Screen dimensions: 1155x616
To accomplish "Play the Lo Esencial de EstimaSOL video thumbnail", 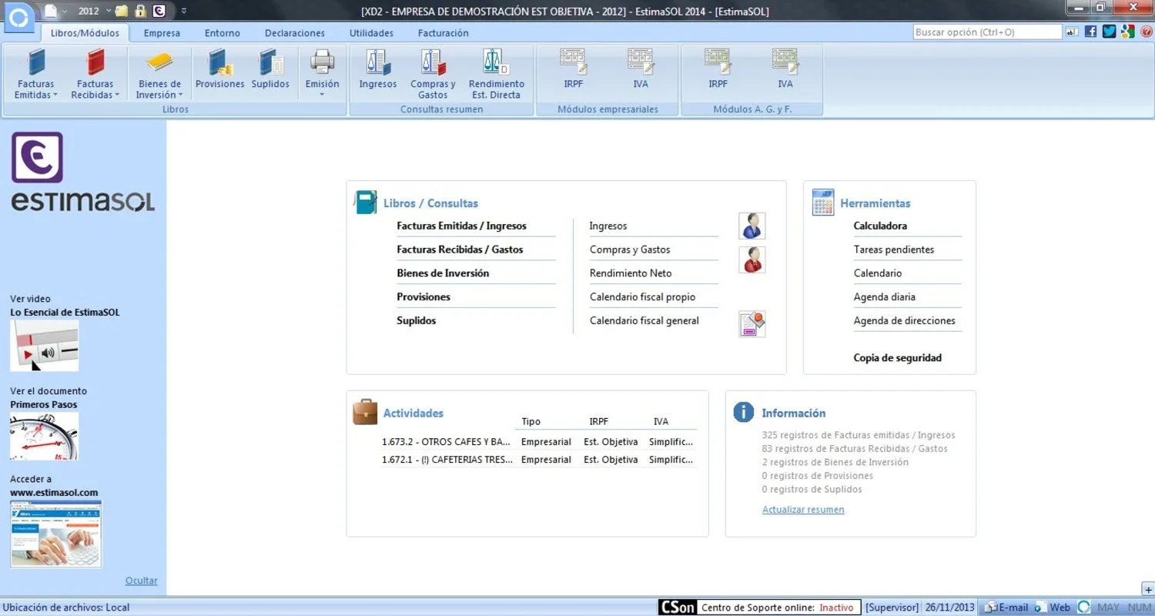I will tap(44, 346).
